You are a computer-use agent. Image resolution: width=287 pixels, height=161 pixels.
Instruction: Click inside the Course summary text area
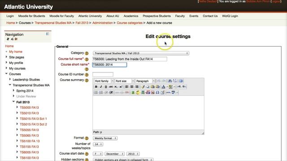[x=148, y=113]
